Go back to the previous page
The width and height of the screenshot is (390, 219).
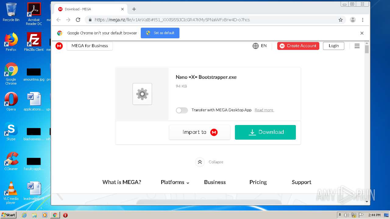(58, 20)
